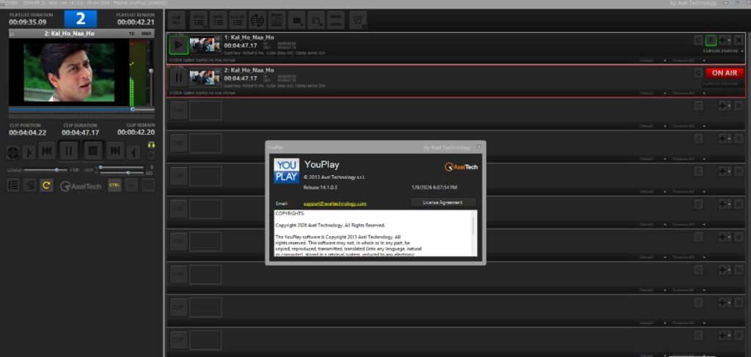Image resolution: width=751 pixels, height=357 pixels.
Task: Close the YouPlay about dialog
Action: coord(478,147)
